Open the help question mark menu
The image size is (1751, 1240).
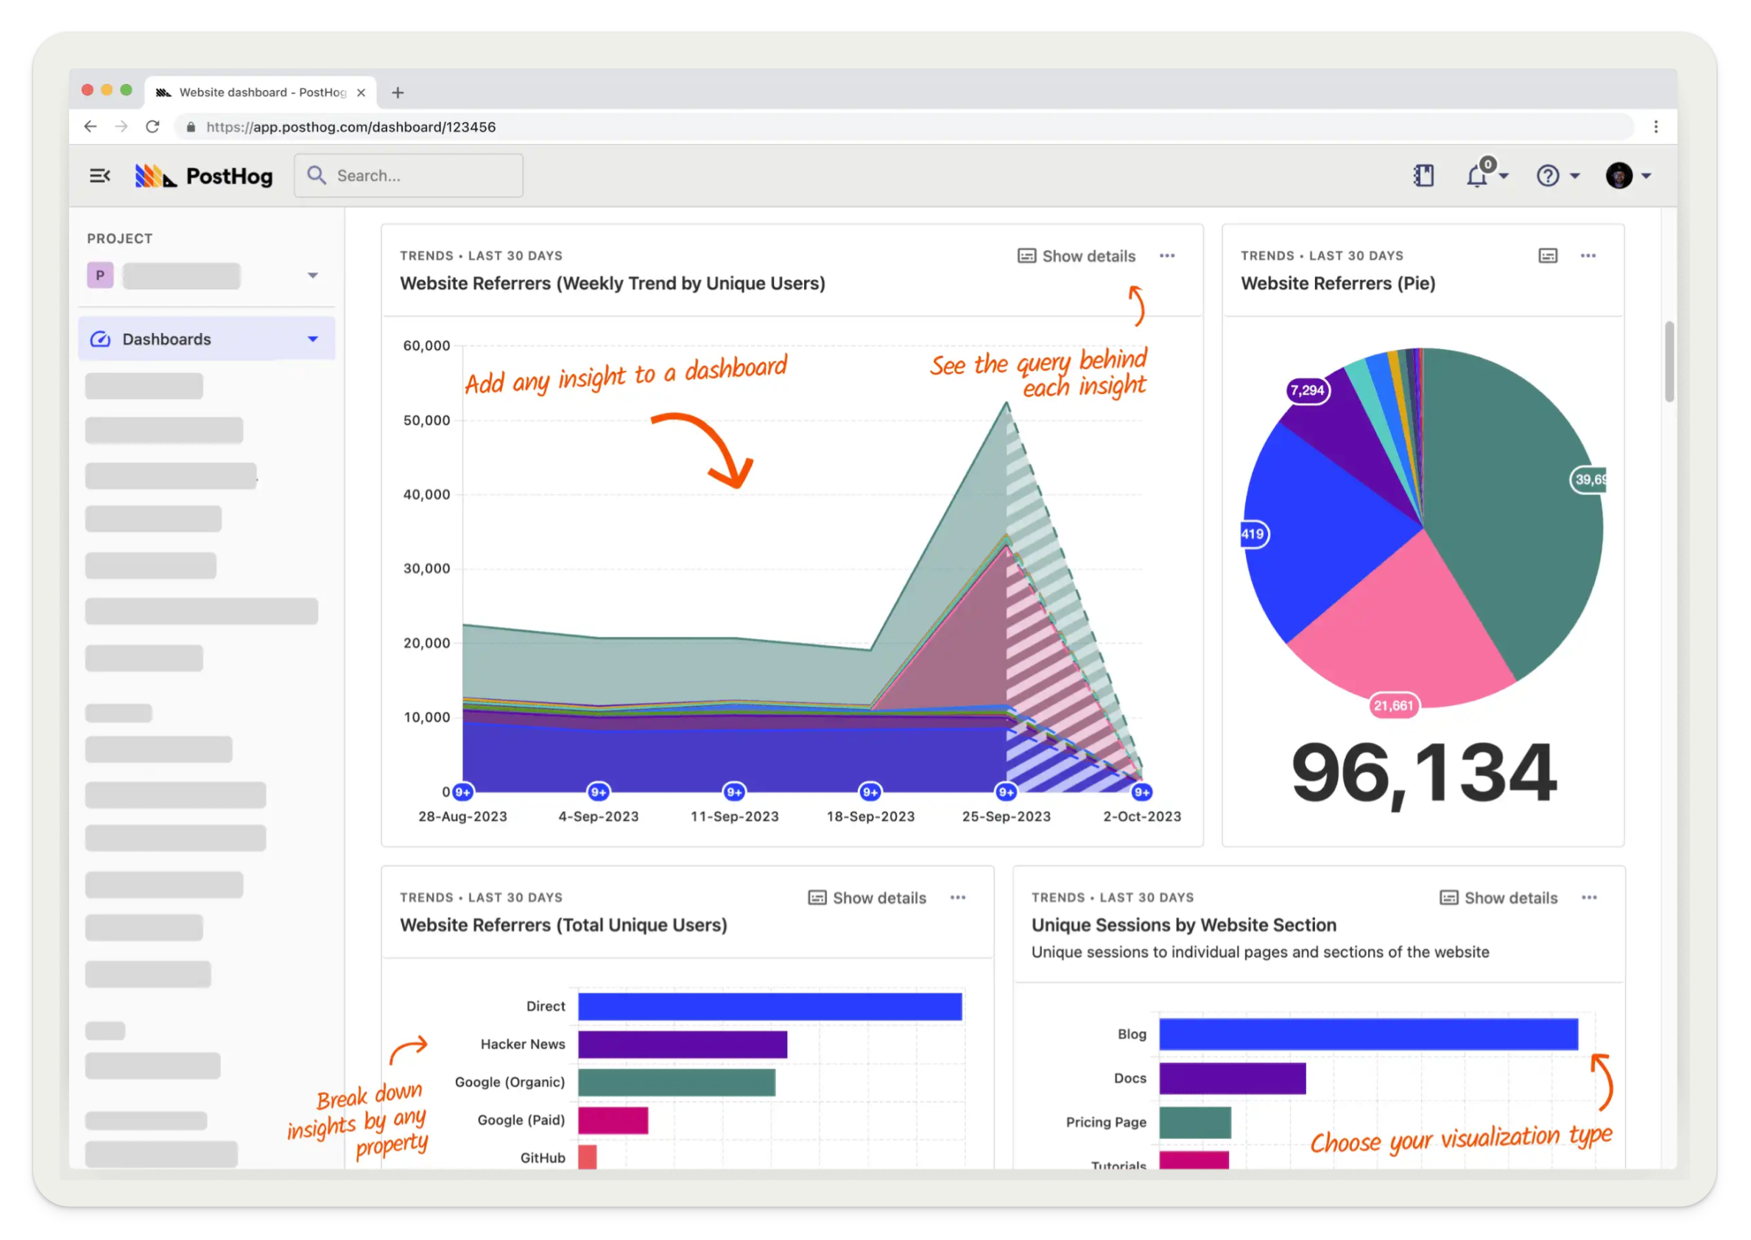coord(1548,177)
